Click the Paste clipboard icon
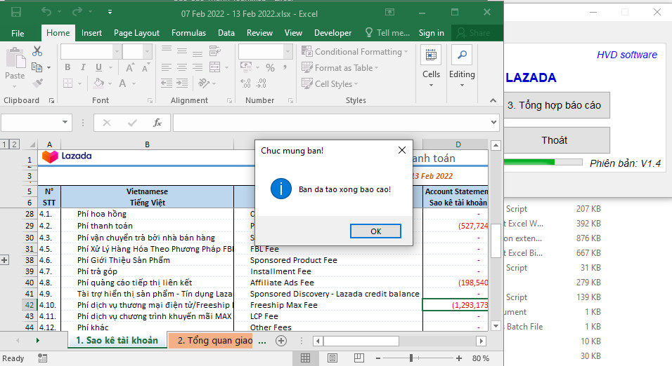Screen dimensions: 672x366 click(15, 57)
